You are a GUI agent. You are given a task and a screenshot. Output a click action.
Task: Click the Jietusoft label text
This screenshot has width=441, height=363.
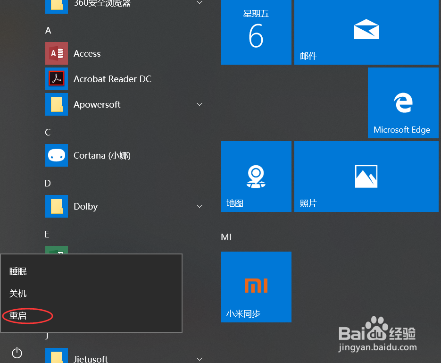pyautogui.click(x=91, y=359)
